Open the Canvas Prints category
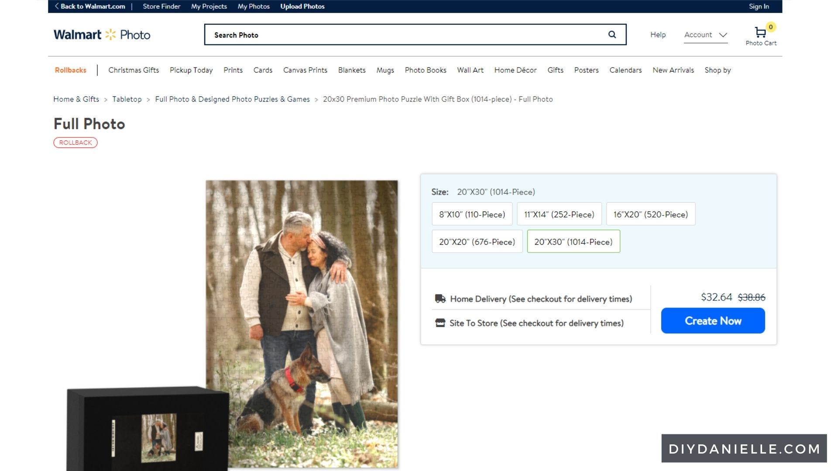 pyautogui.click(x=305, y=70)
